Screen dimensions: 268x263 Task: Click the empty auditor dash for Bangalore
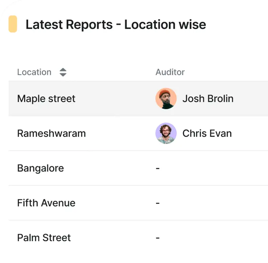click(x=158, y=169)
